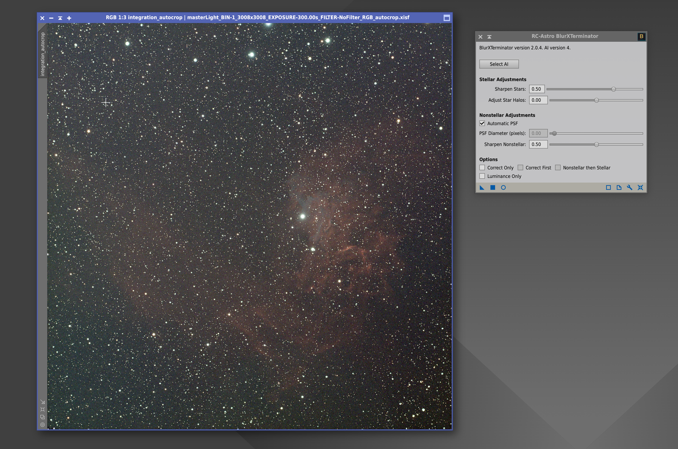The image size is (678, 449).
Task: Shade the integration_autocrop image window
Action: (x=60, y=18)
